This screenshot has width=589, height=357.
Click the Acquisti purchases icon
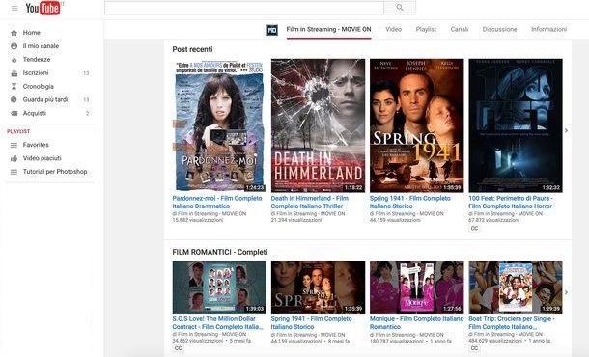click(14, 113)
